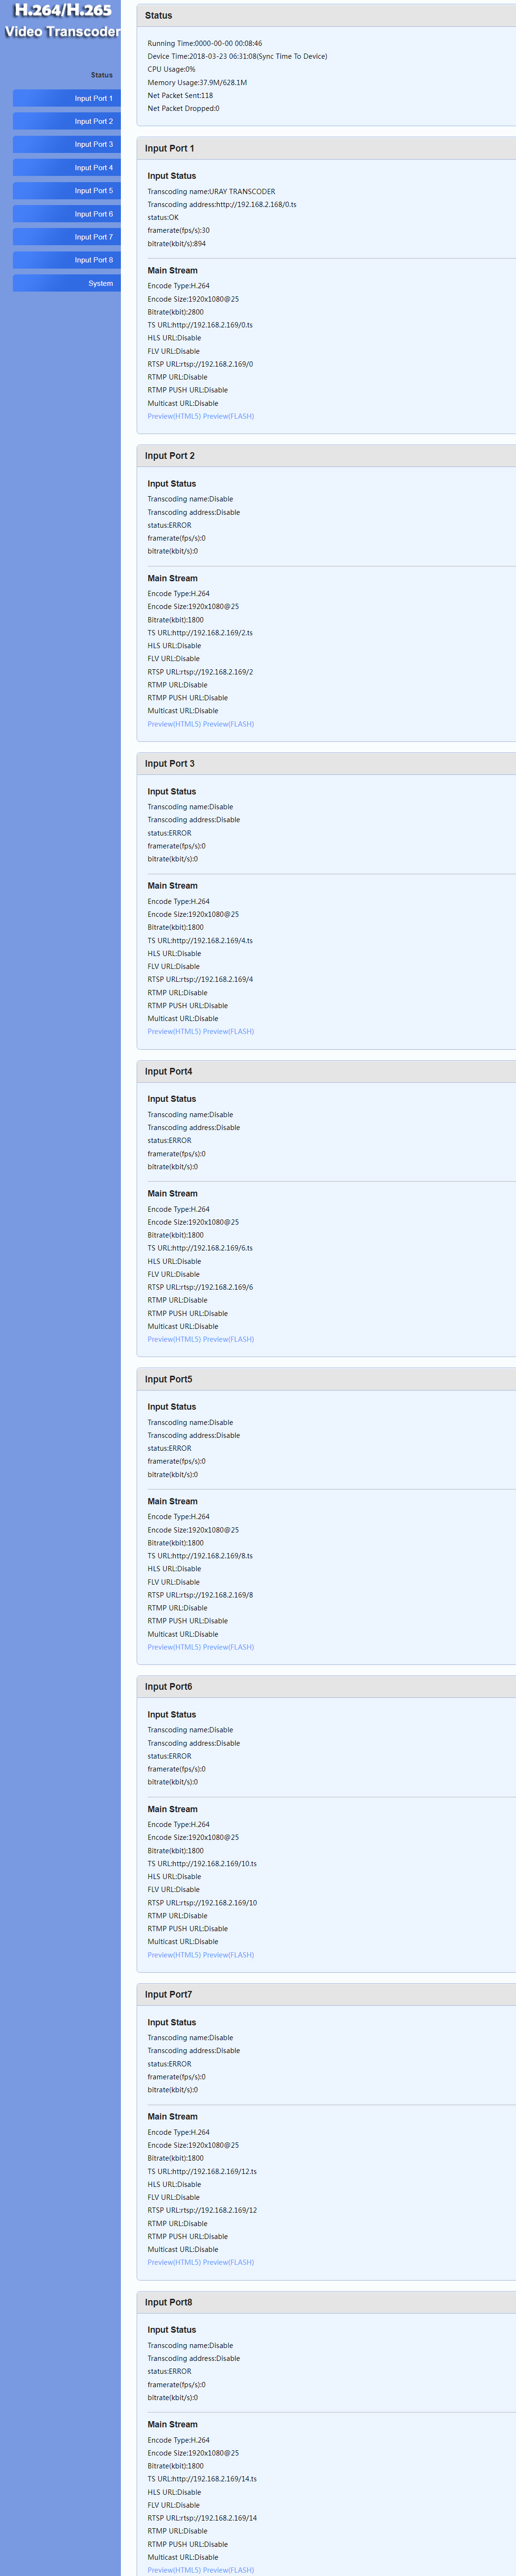Click RTSP URL rtsp://192.168.2.169/4

(200, 980)
